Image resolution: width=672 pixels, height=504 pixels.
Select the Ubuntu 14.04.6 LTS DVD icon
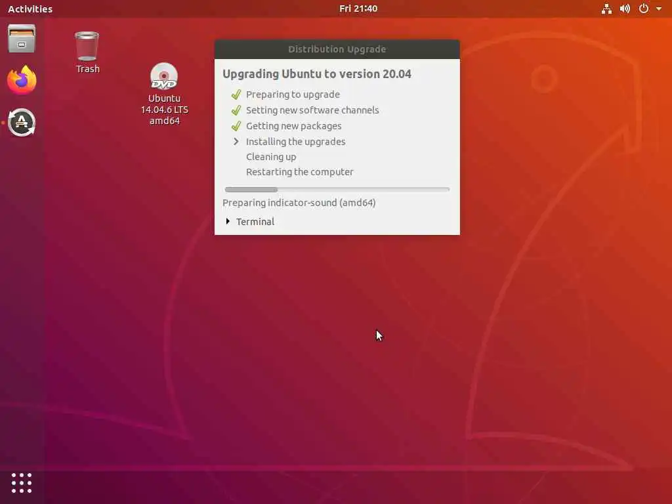(165, 94)
